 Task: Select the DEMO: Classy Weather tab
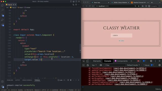120,3
